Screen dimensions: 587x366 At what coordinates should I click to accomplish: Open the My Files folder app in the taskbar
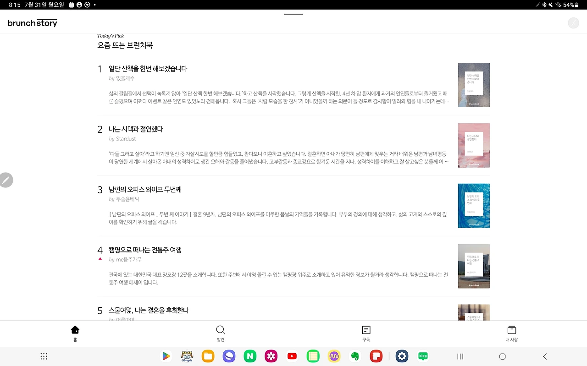[208, 356]
